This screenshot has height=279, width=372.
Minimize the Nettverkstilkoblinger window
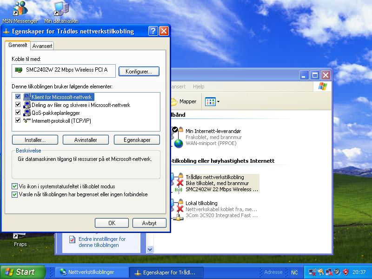click(304, 75)
